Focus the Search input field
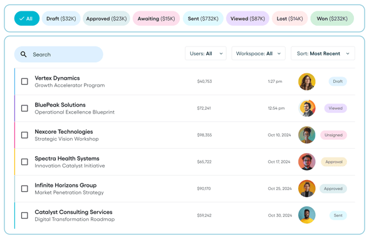Image resolution: width=369 pixels, height=239 pixels. [59, 55]
